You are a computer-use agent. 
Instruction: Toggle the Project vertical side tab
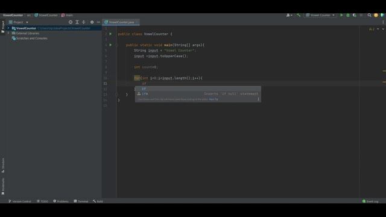3,27
